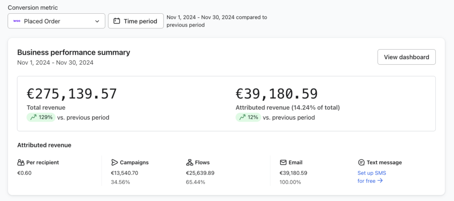
Task: Click the Per recipient people icon
Action: click(21, 162)
